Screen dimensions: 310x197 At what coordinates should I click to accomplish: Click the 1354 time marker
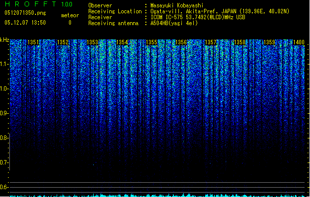point(122,42)
